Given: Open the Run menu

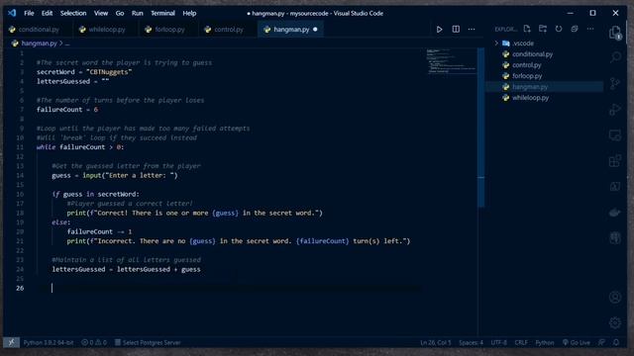Looking at the screenshot, I should [137, 13].
